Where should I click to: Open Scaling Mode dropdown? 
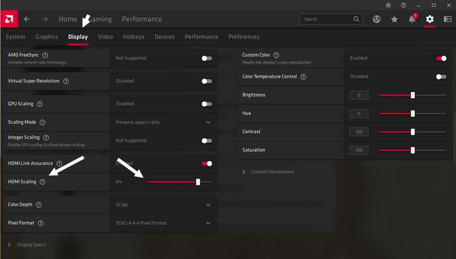(x=164, y=123)
